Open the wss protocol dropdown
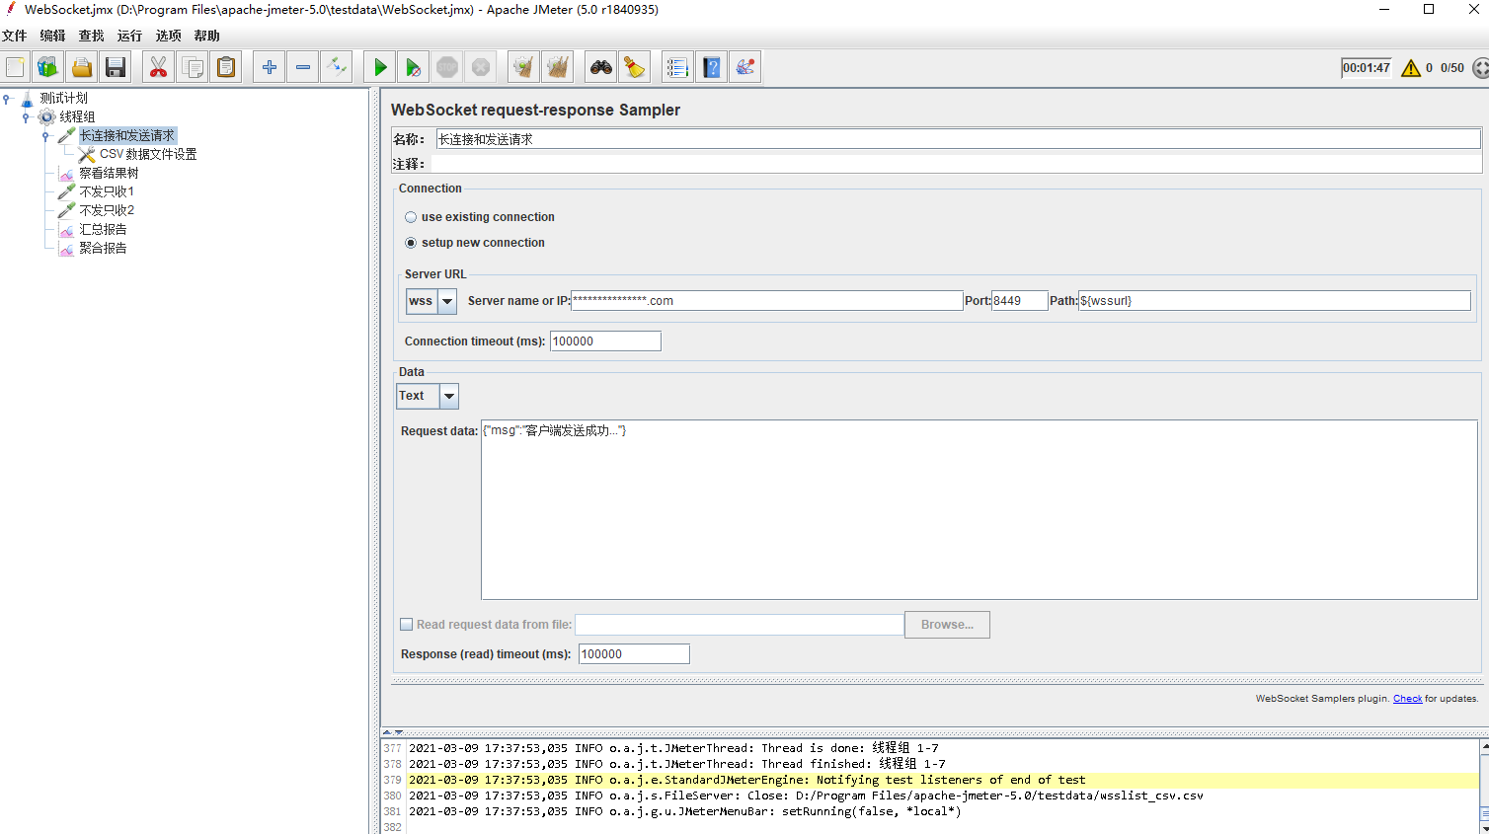 [x=446, y=301]
